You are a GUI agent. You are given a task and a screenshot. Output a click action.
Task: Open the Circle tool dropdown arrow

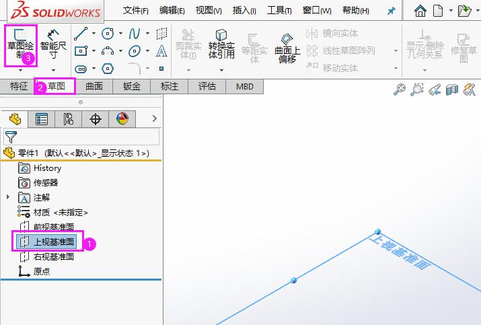point(120,33)
